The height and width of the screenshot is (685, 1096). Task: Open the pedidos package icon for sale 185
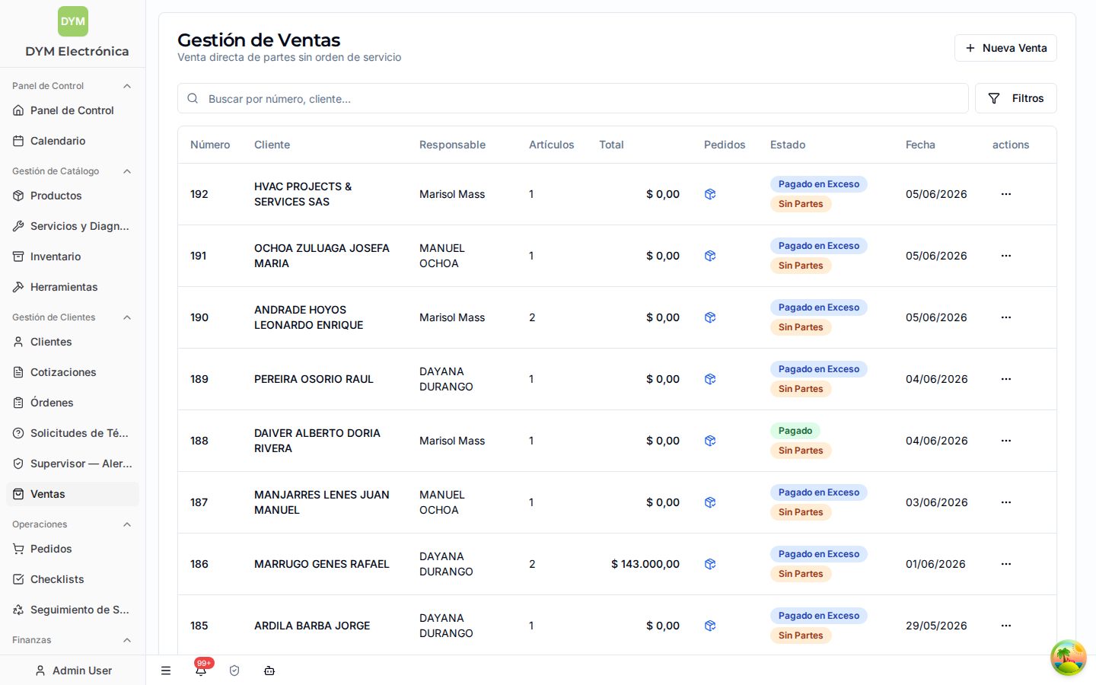point(710,626)
